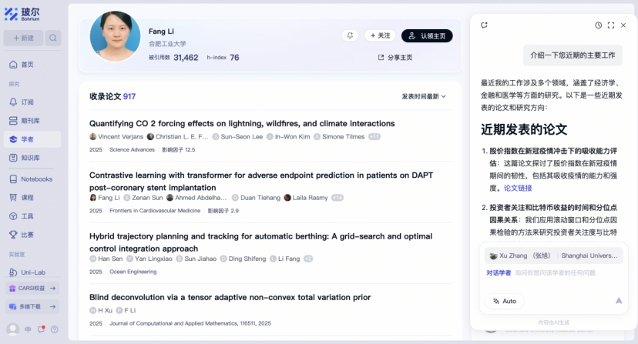Screen dimensions: 638x344
Task: Click the send arrow in chat input
Action: point(619,300)
